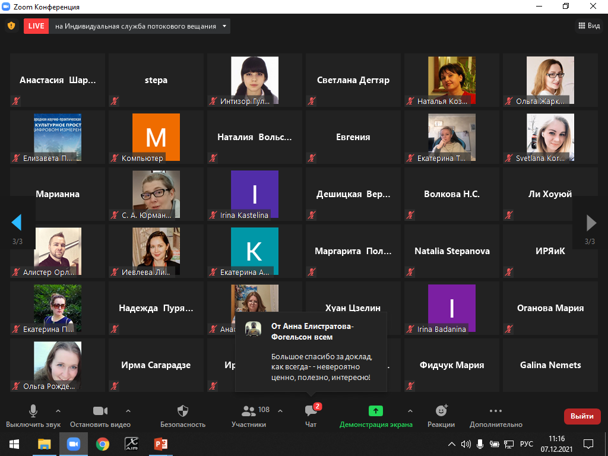Open the Безопасность shield menu
Screen dimensions: 608x456
183,416
